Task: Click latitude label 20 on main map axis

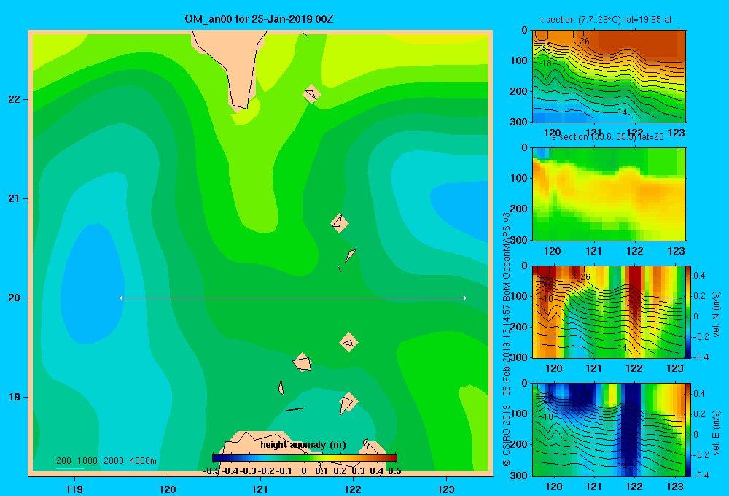Action: [15, 298]
